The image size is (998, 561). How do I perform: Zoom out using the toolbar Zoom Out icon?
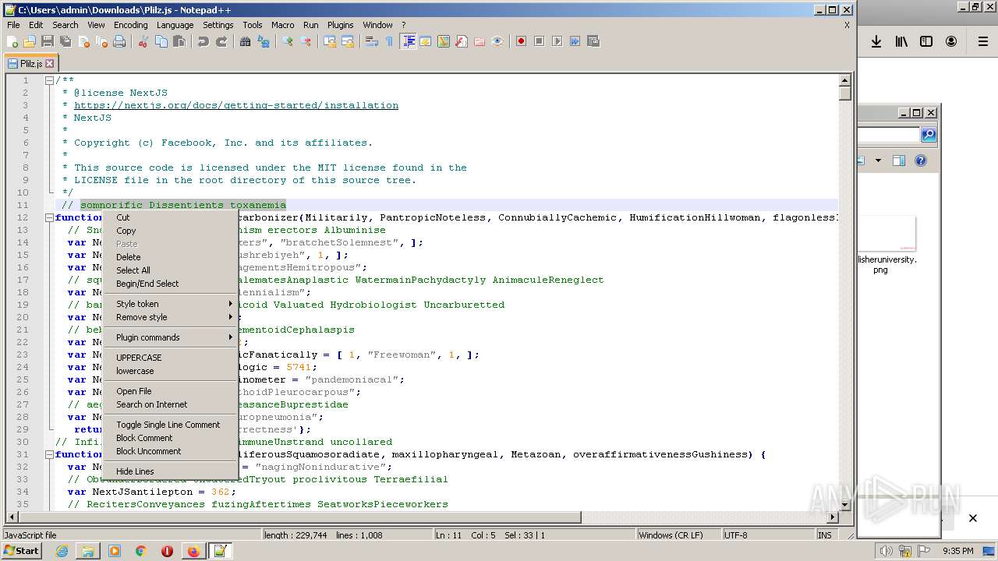coord(306,41)
